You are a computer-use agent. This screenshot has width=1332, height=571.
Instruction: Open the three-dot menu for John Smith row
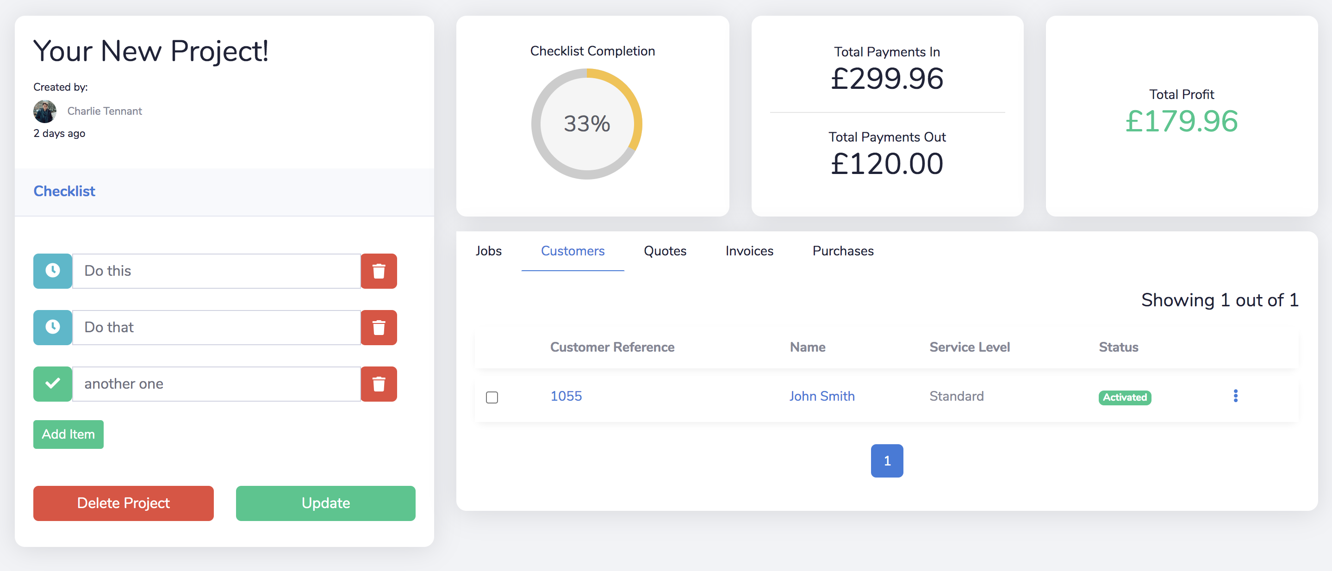pos(1235,396)
